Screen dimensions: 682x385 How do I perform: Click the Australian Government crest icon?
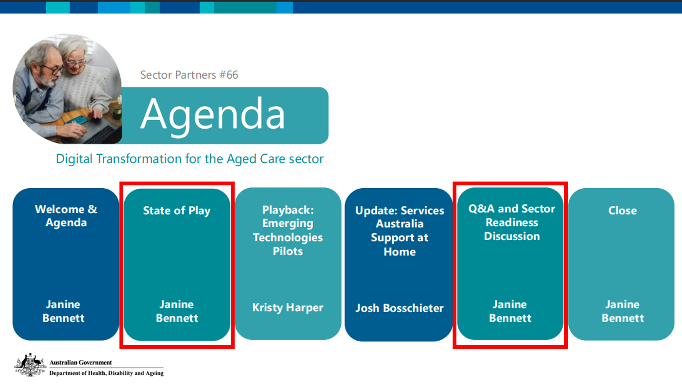(30, 365)
